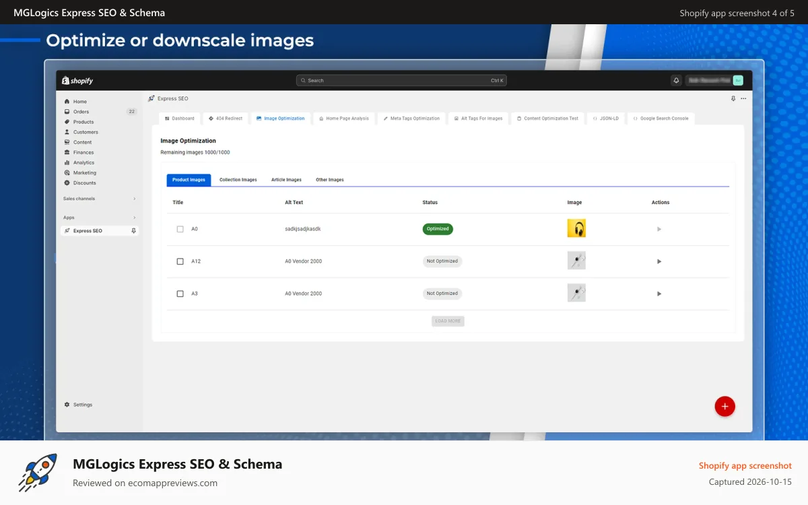Focus the Shopify search field
This screenshot has height=505, width=808.
(x=401, y=80)
